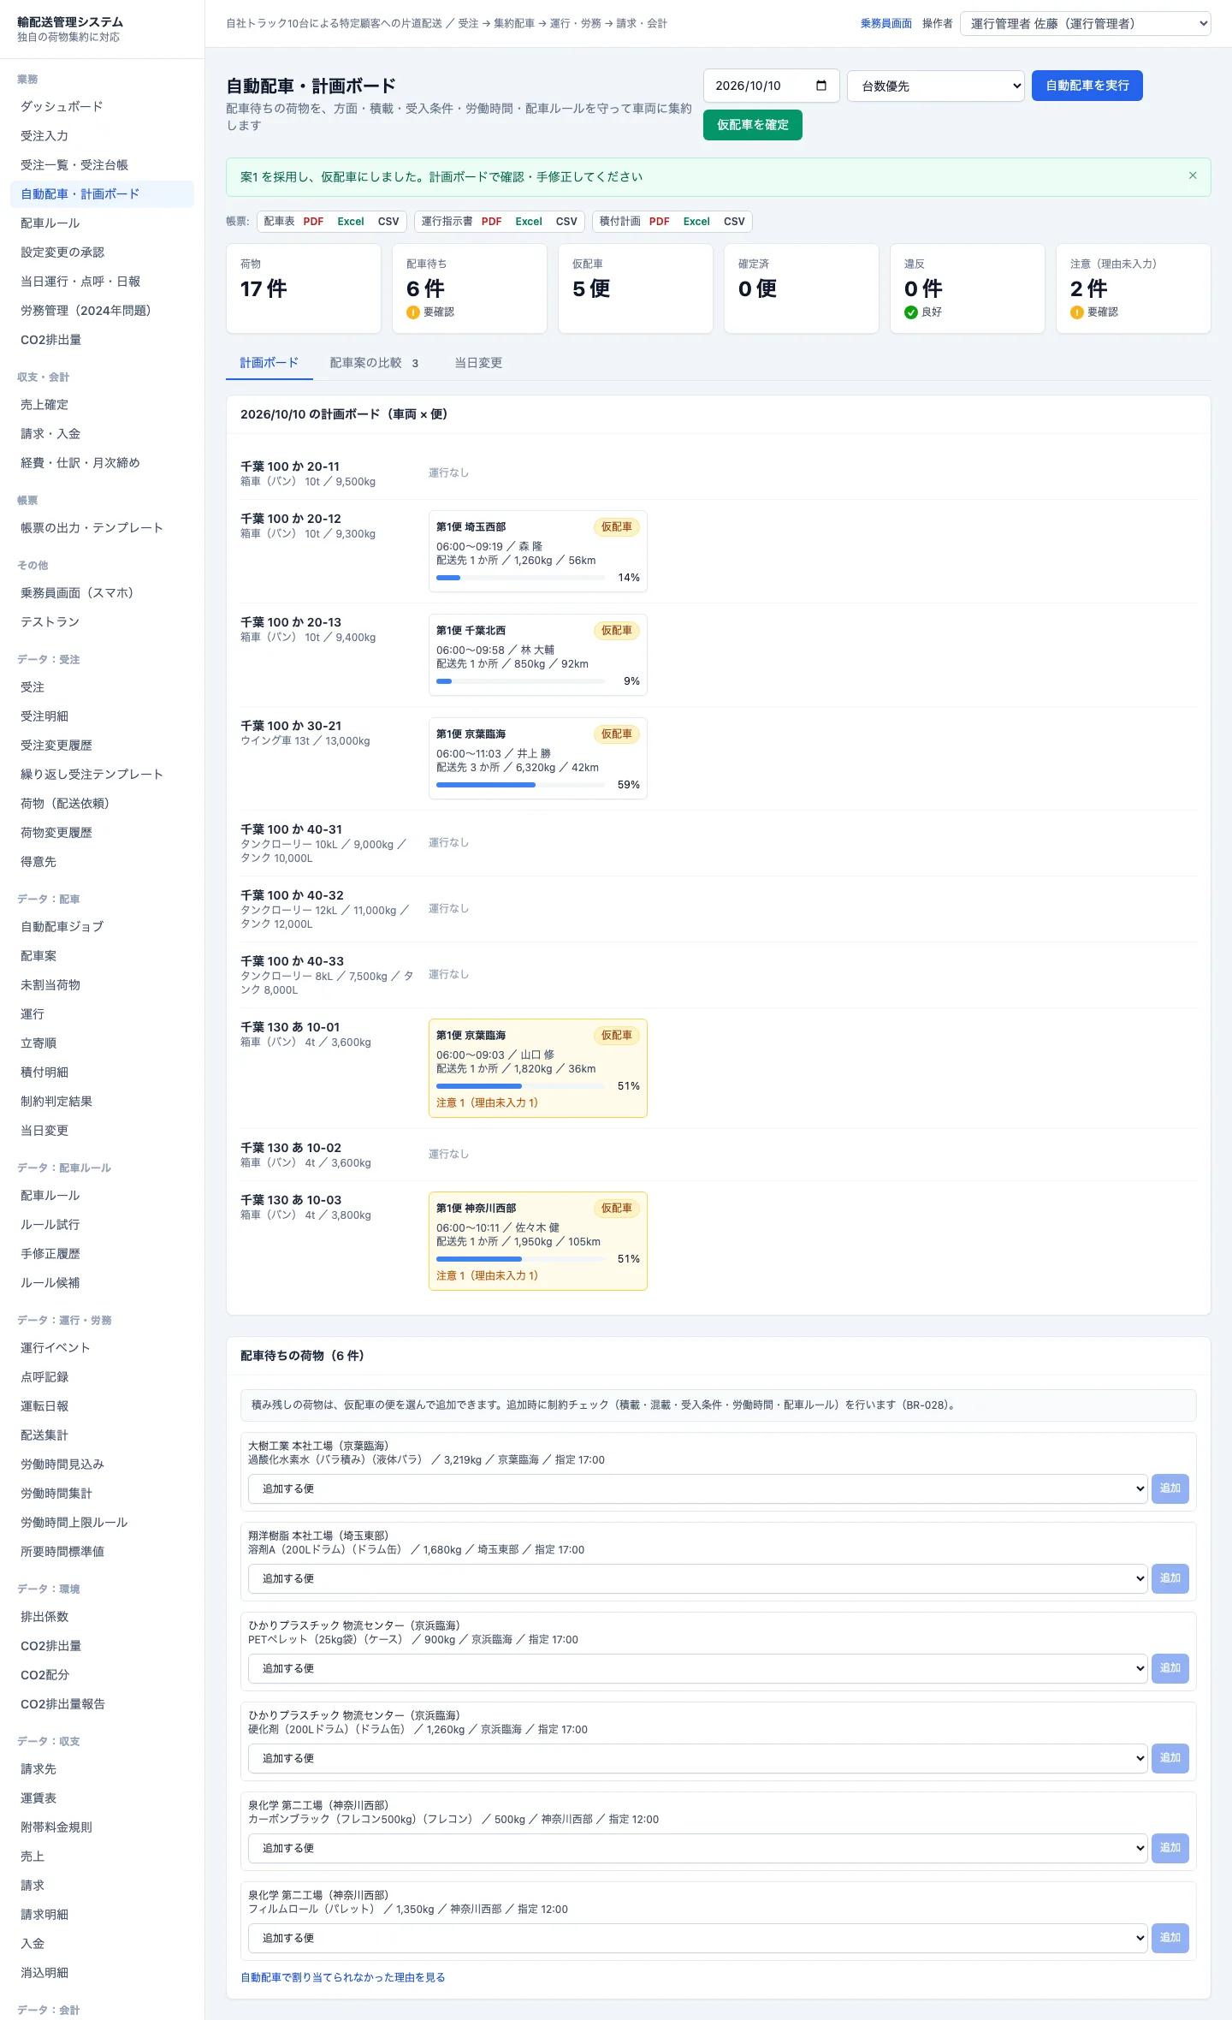Expand 追加する便 dropdown for 硬化剤

click(697, 1758)
